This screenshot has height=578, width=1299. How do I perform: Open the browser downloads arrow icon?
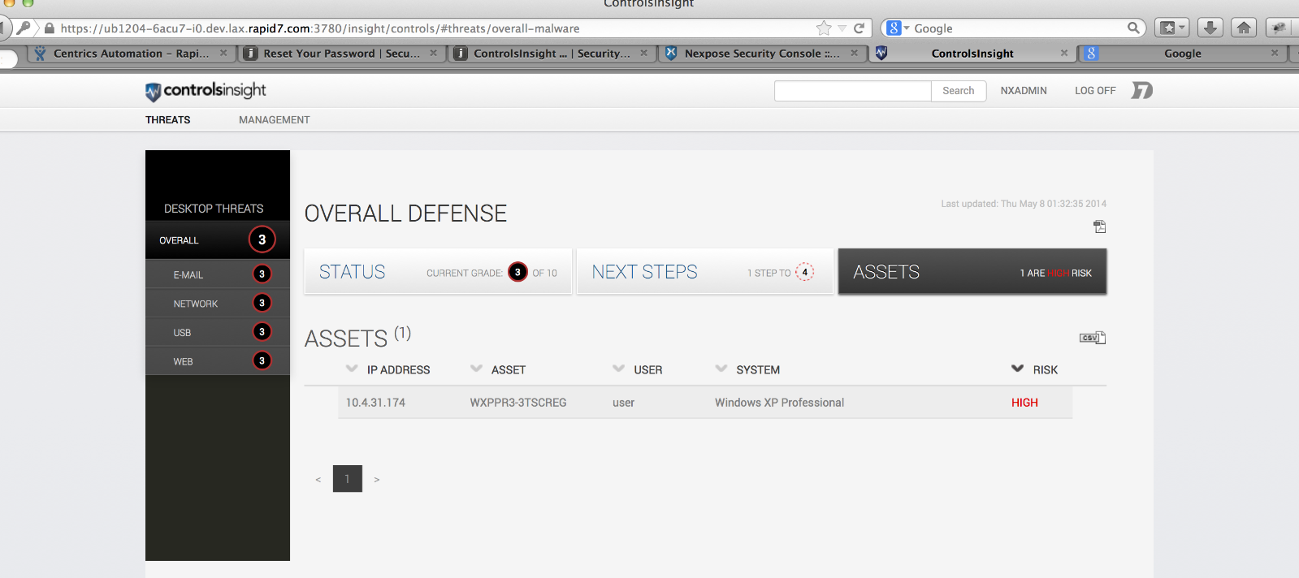tap(1210, 28)
